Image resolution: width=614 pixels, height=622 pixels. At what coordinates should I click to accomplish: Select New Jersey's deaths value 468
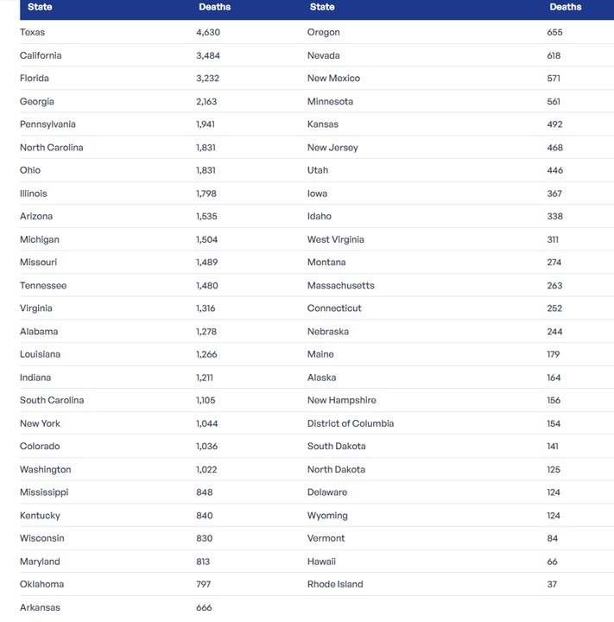[x=554, y=148]
